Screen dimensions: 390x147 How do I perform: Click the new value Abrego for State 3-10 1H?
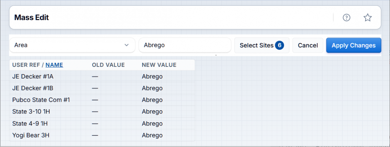click(152, 112)
